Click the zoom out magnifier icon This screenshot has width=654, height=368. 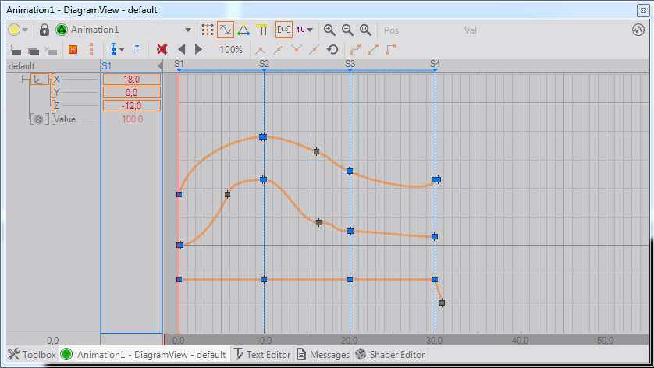click(x=347, y=30)
